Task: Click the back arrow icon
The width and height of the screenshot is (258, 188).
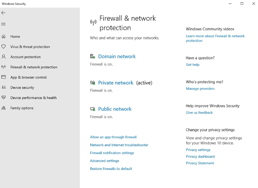Action: [x=4, y=13]
